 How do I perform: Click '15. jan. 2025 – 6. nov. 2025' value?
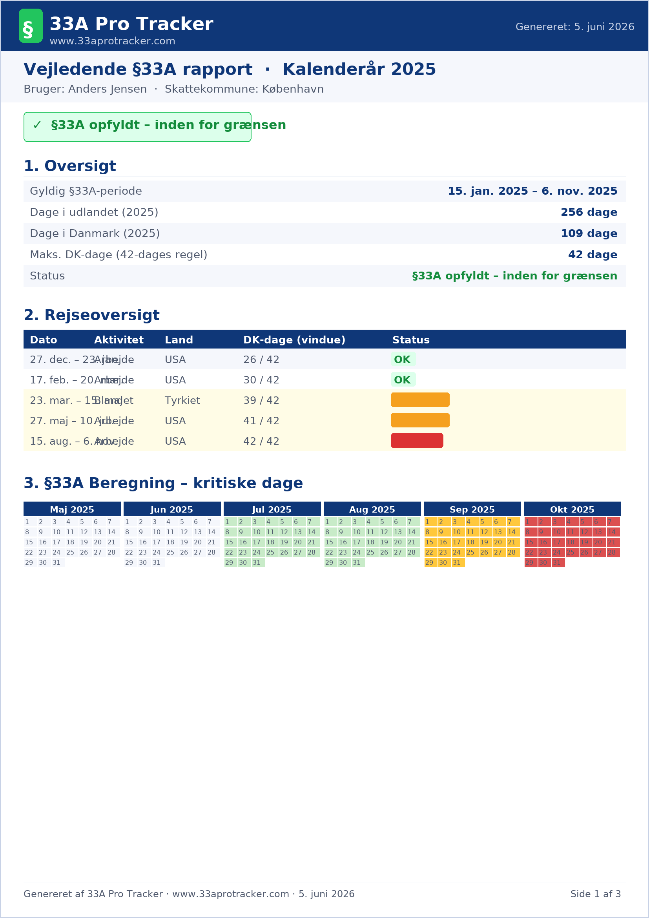coord(532,191)
